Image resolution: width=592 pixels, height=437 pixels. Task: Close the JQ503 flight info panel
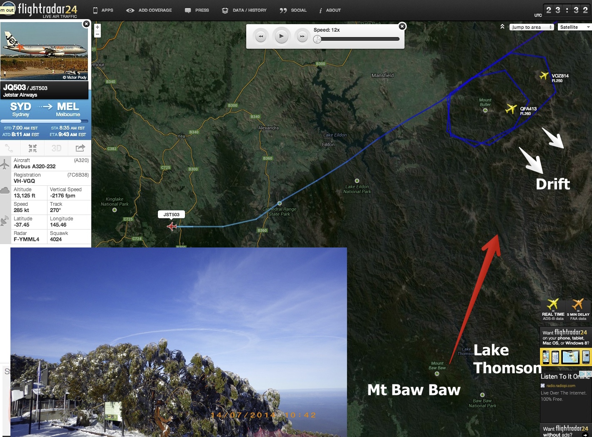(x=86, y=24)
